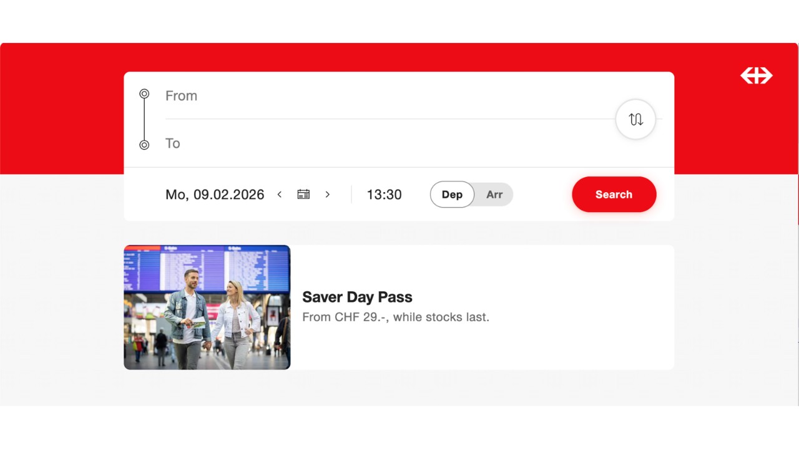Image resolution: width=799 pixels, height=449 pixels.
Task: Swap the From and To stations
Action: (635, 119)
